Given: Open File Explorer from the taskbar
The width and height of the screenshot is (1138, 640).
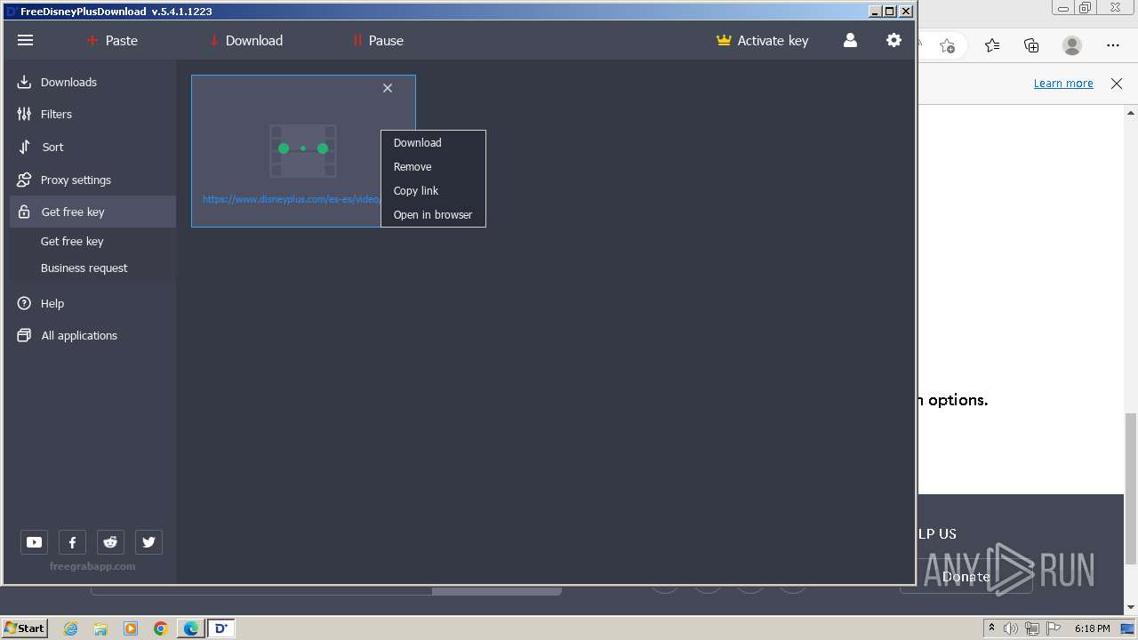Looking at the screenshot, I should coord(100,628).
